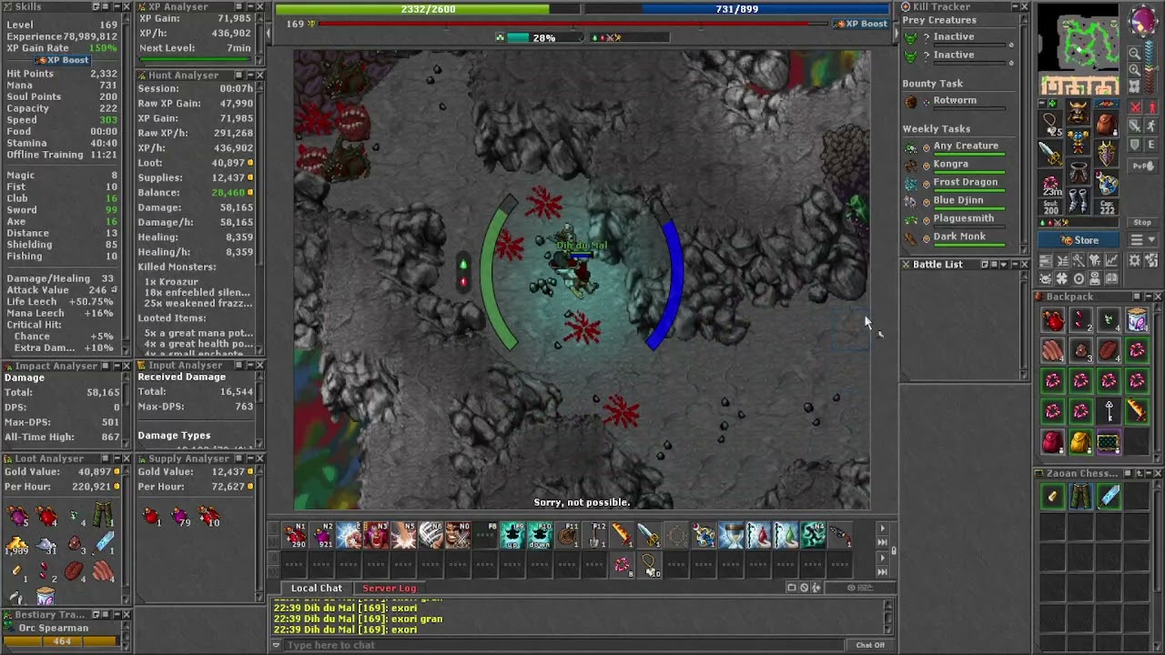The height and width of the screenshot is (655, 1165).
Task: Trigger the F10 levitate down spell
Action: pos(541,536)
